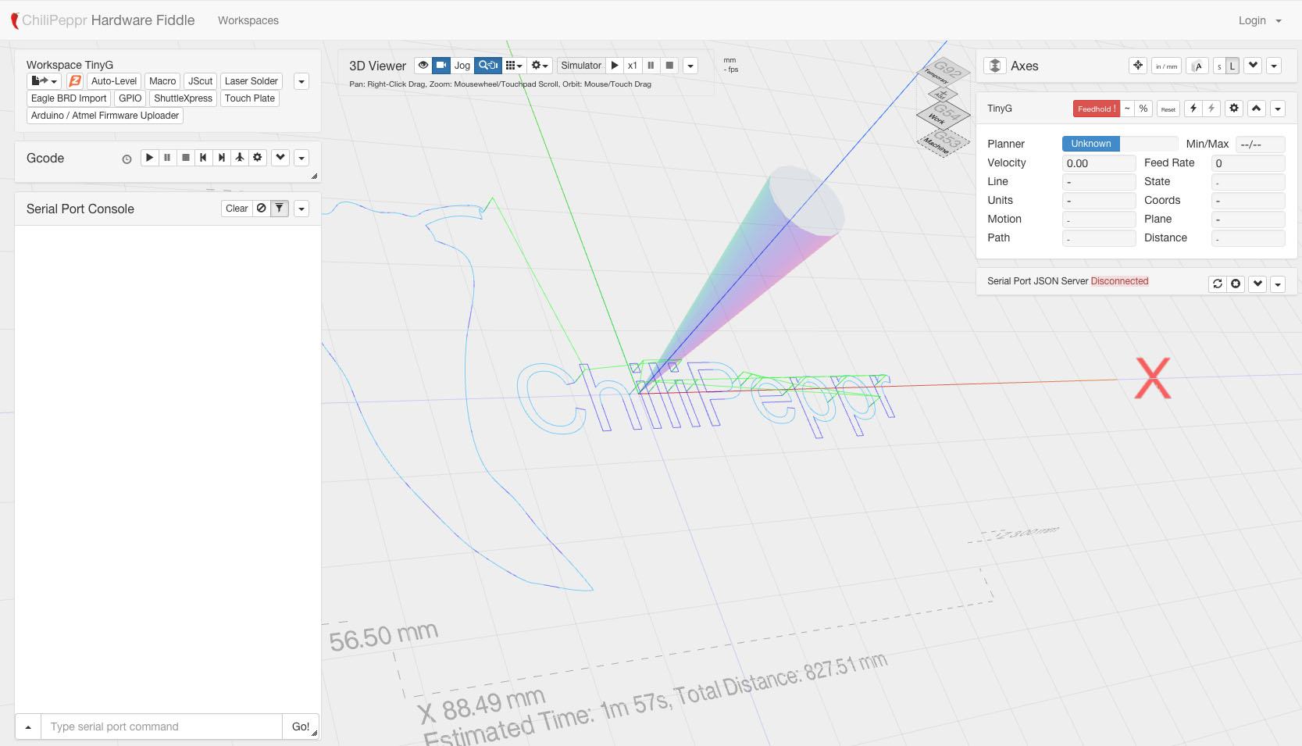This screenshot has height=746, width=1302.
Task: Open the 3D Viewer caret menu
Action: [x=690, y=66]
